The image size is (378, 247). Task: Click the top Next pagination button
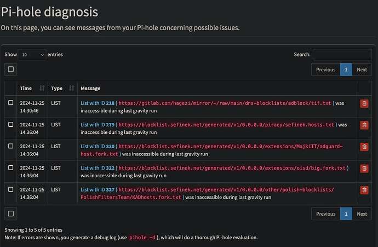(x=362, y=70)
